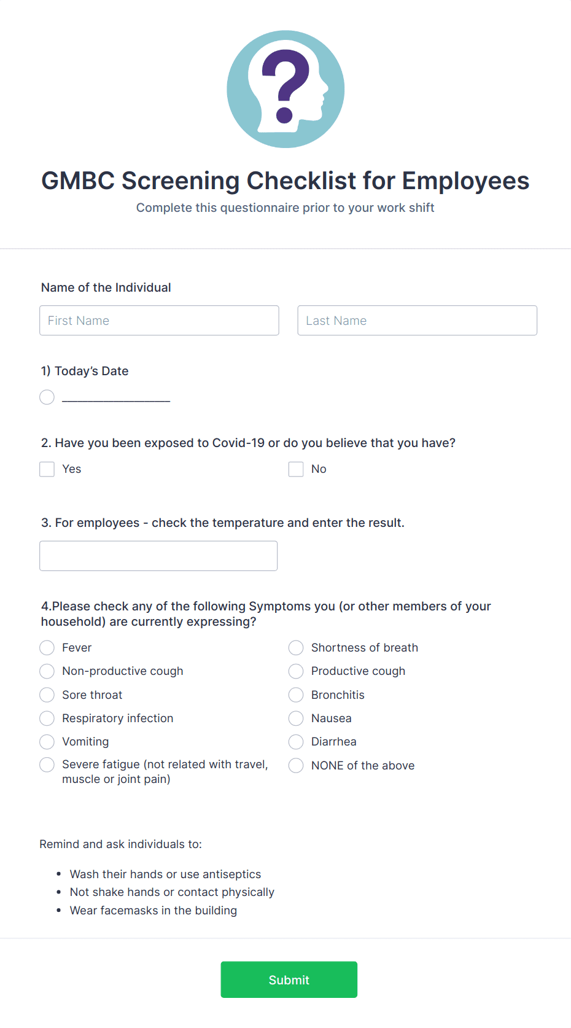Select the Bronchitis symptom
This screenshot has width=571, height=1028.
click(x=296, y=695)
